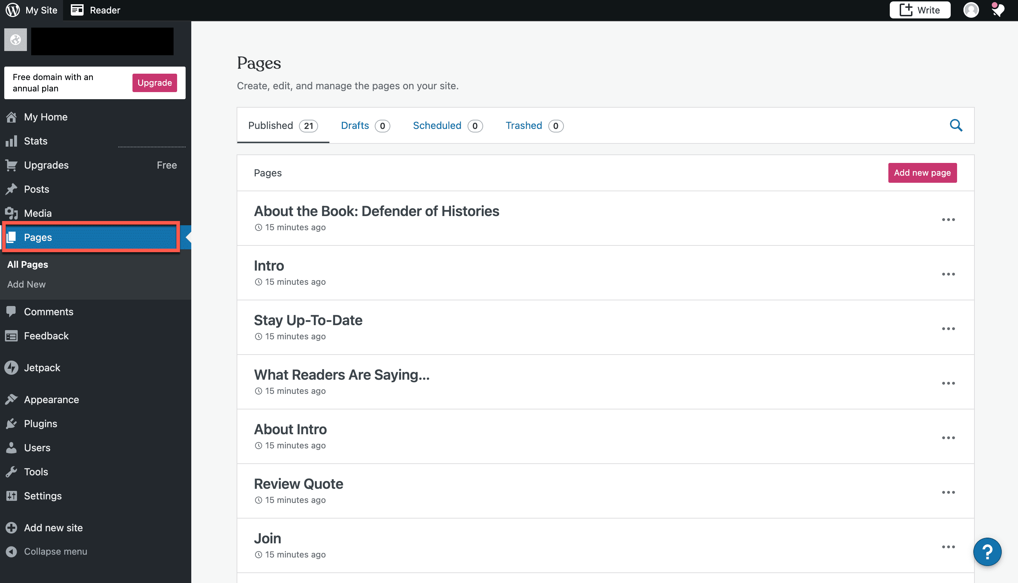Open options menu for Intro page
Screen dimensions: 1018x583
948,274
